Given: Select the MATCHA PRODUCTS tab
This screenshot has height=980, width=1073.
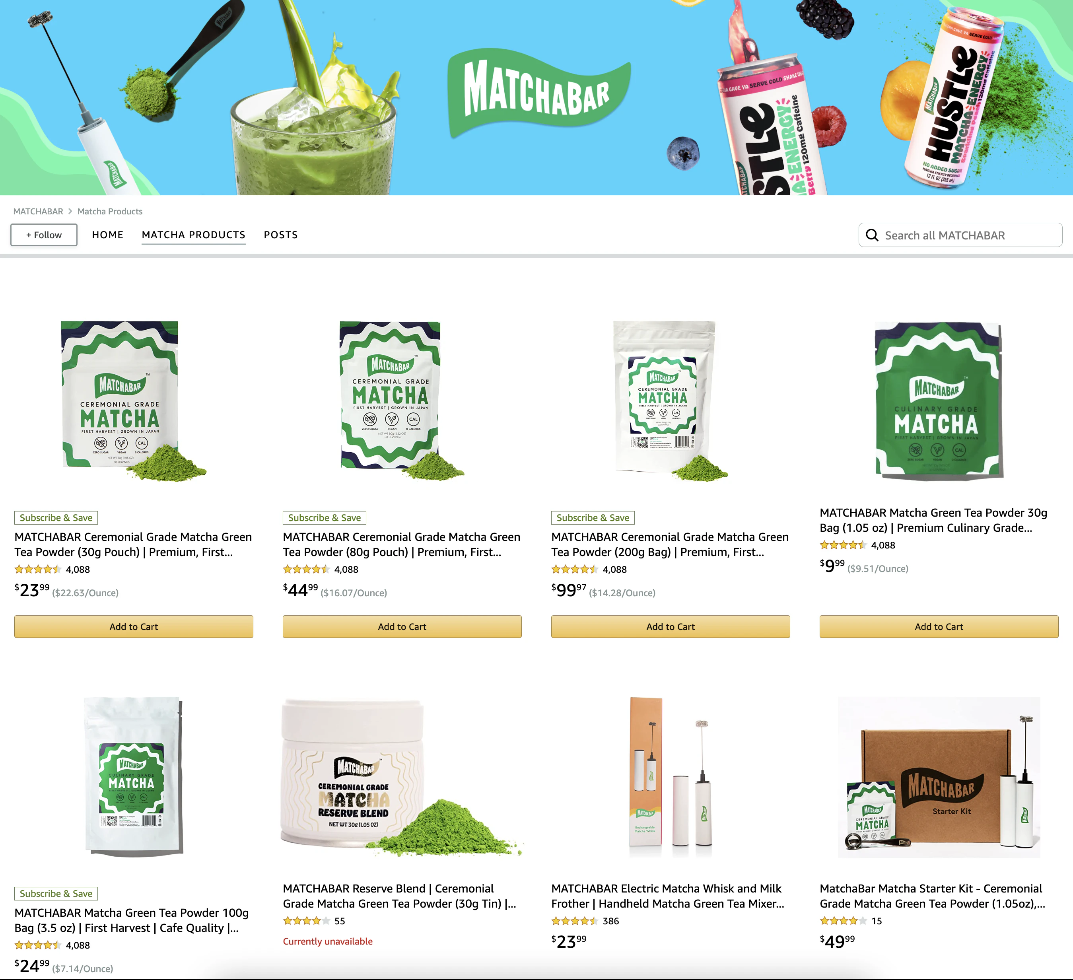Looking at the screenshot, I should tap(194, 235).
